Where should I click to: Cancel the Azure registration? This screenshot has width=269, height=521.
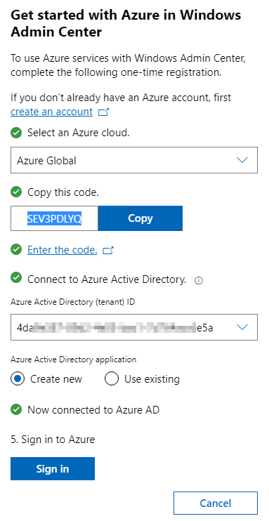(216, 503)
